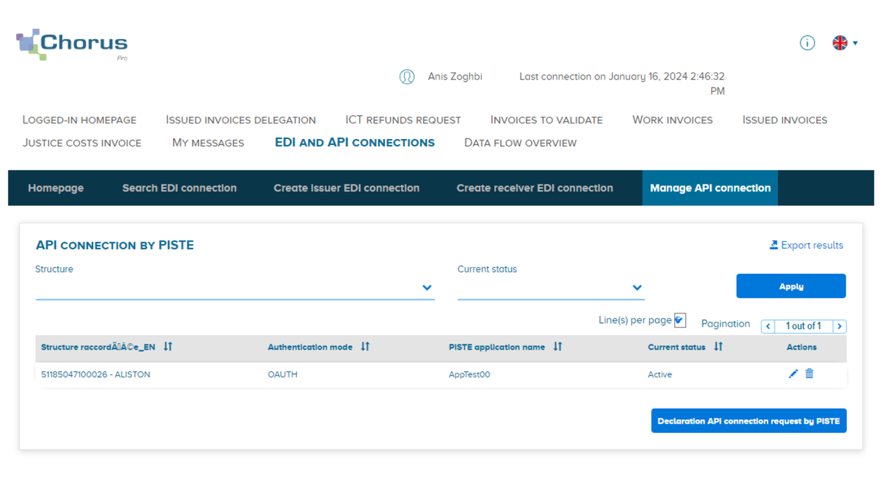Sort by Authentication mode column
This screenshot has width=889, height=500.
(x=365, y=346)
